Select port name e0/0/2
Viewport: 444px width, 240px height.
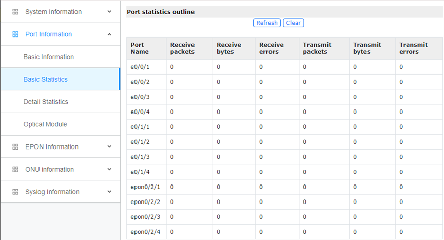coord(140,82)
